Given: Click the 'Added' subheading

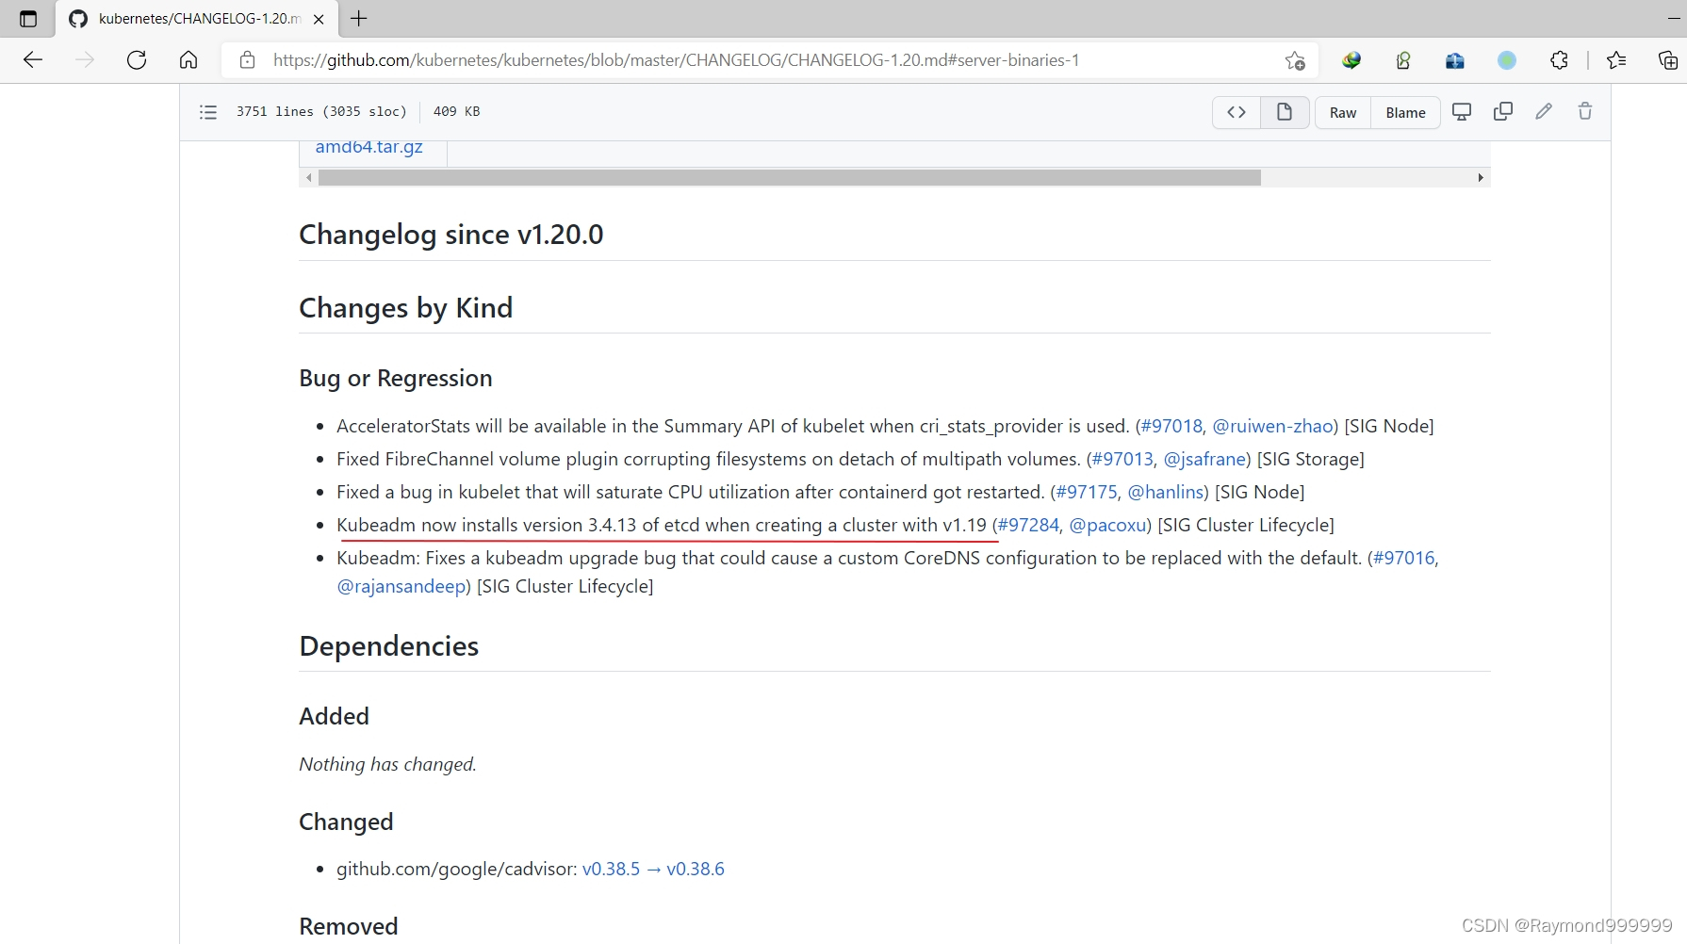Looking at the screenshot, I should tap(334, 716).
